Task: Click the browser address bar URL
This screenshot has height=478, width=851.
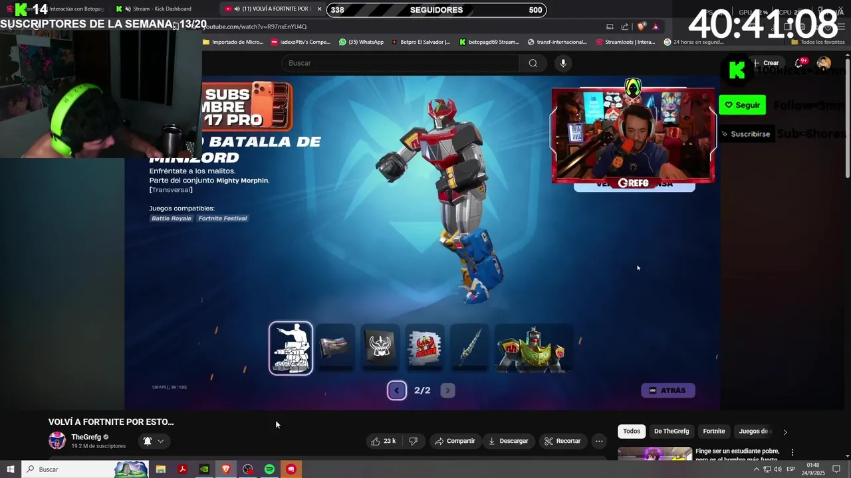Action: (255, 27)
